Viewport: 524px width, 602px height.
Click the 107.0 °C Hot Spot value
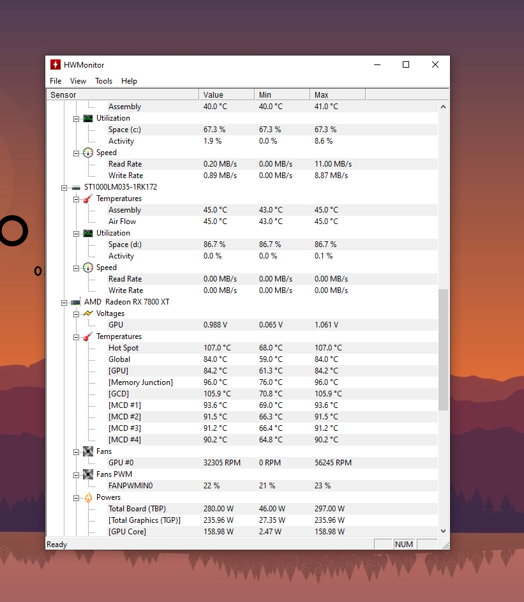point(217,348)
